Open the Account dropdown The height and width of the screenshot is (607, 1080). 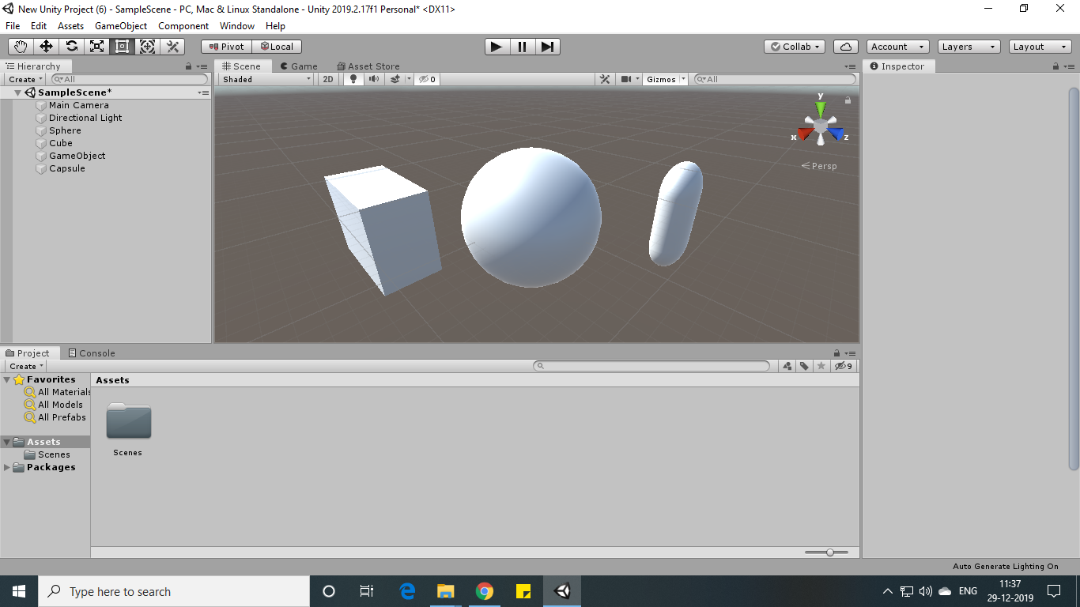[x=898, y=47]
